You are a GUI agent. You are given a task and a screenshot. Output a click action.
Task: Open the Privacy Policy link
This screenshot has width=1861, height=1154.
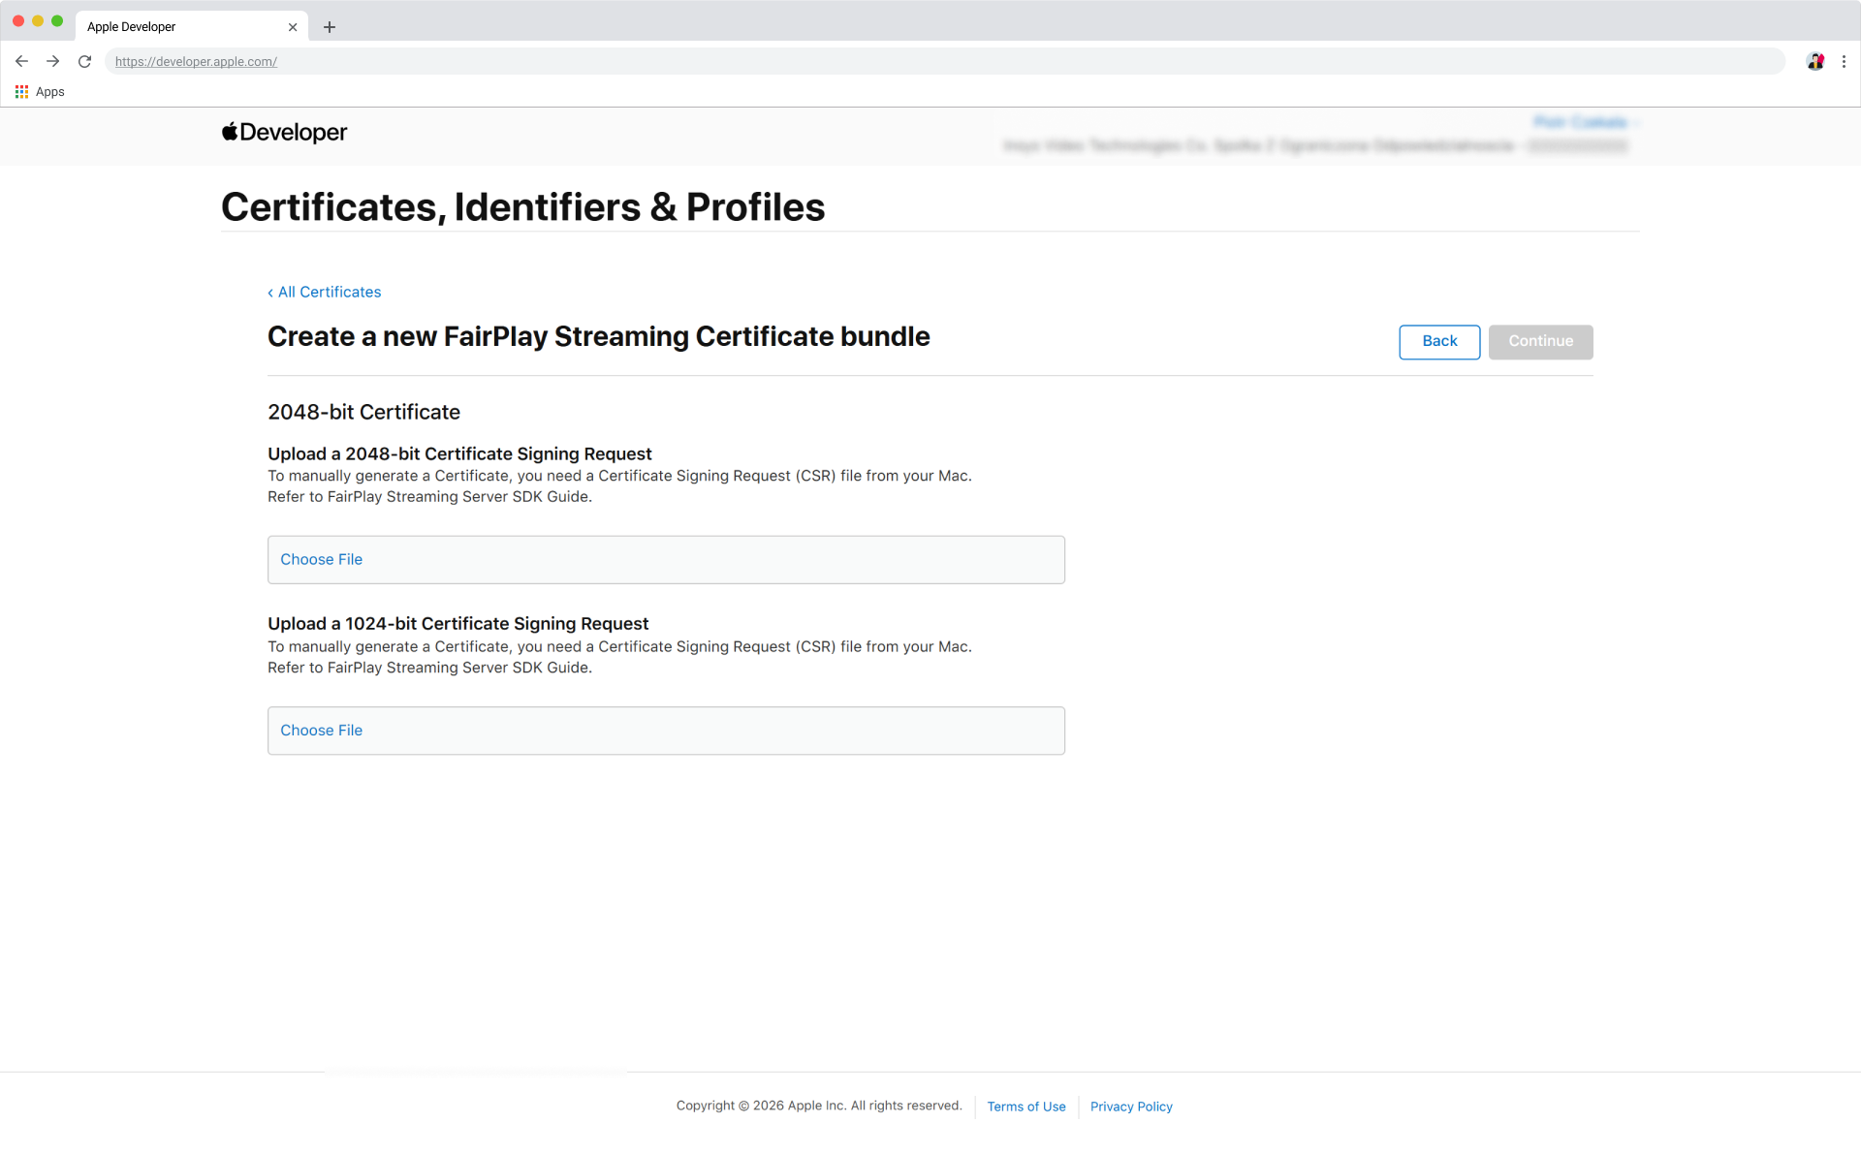point(1131,1107)
